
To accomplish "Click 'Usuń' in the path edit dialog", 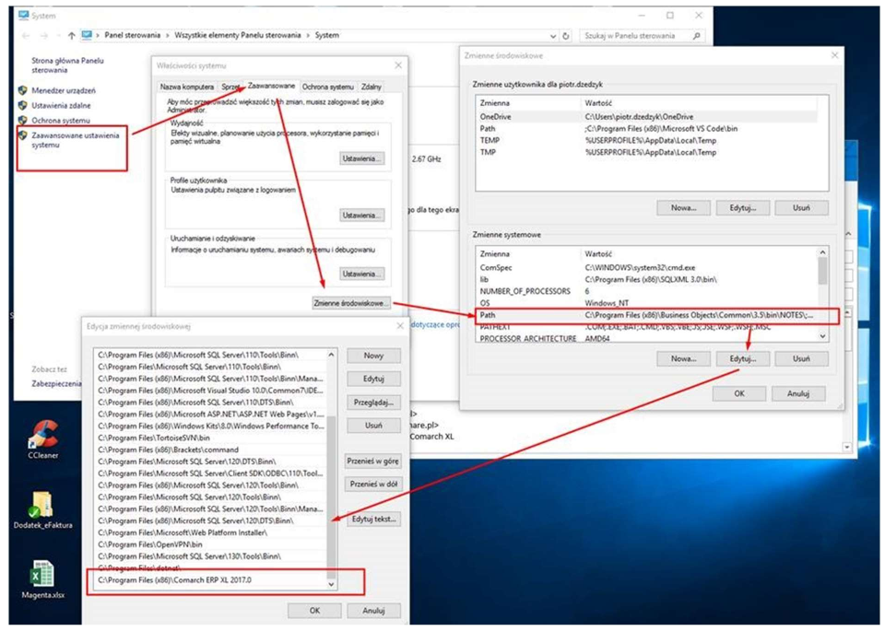I will [x=373, y=426].
